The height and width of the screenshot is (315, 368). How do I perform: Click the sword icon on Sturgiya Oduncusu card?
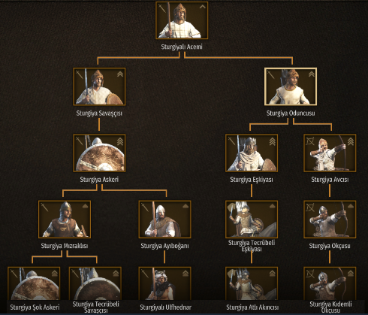270,74
